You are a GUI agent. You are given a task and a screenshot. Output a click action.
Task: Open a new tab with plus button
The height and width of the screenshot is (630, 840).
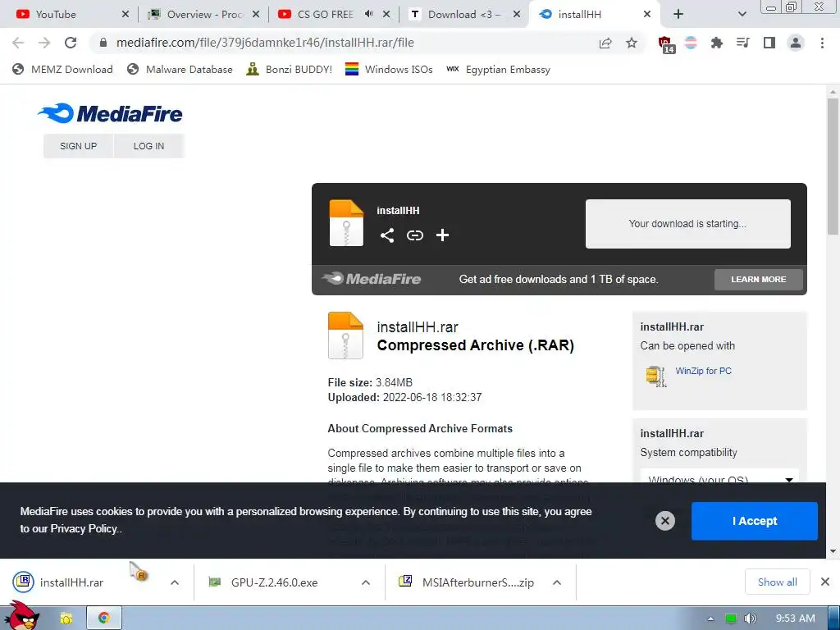[x=678, y=14]
